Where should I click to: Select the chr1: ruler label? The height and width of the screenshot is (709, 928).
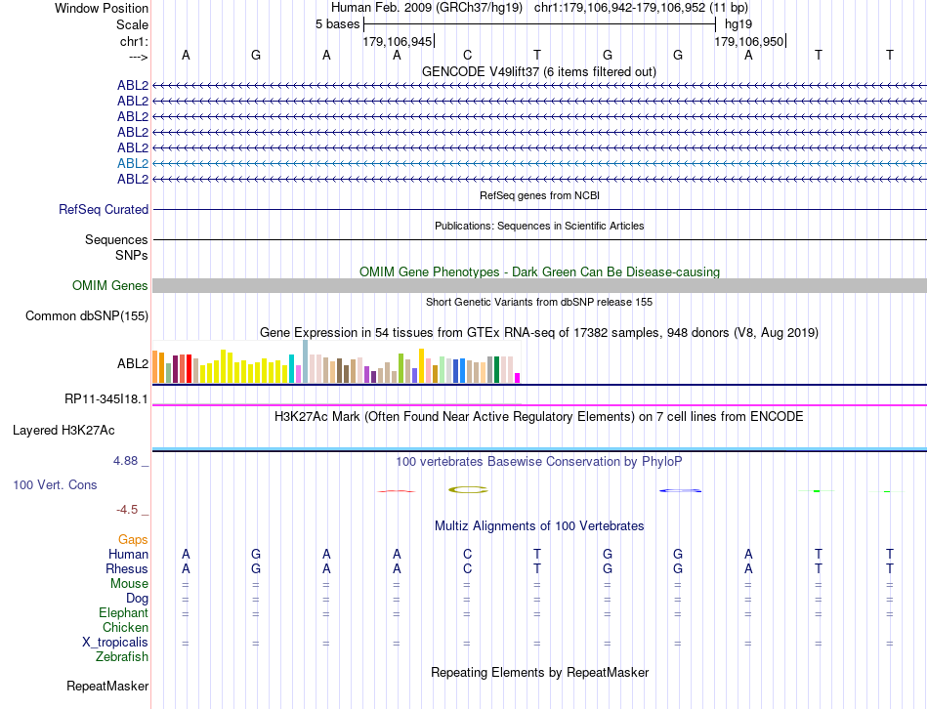point(134,41)
